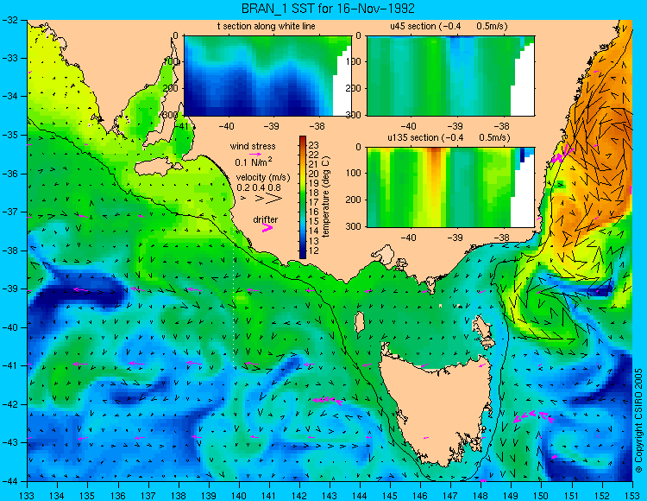Click the color bar tick label 12
The image size is (647, 501).
point(314,250)
